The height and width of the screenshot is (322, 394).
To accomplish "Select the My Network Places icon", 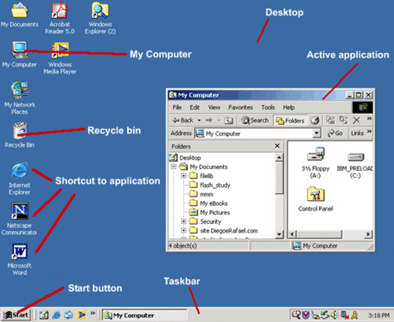I will tap(19, 98).
